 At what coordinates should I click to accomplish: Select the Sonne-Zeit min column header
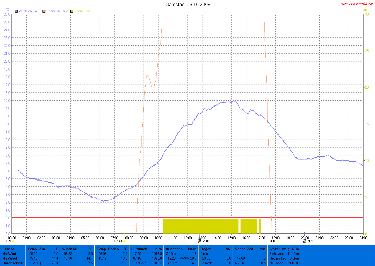[250, 249]
